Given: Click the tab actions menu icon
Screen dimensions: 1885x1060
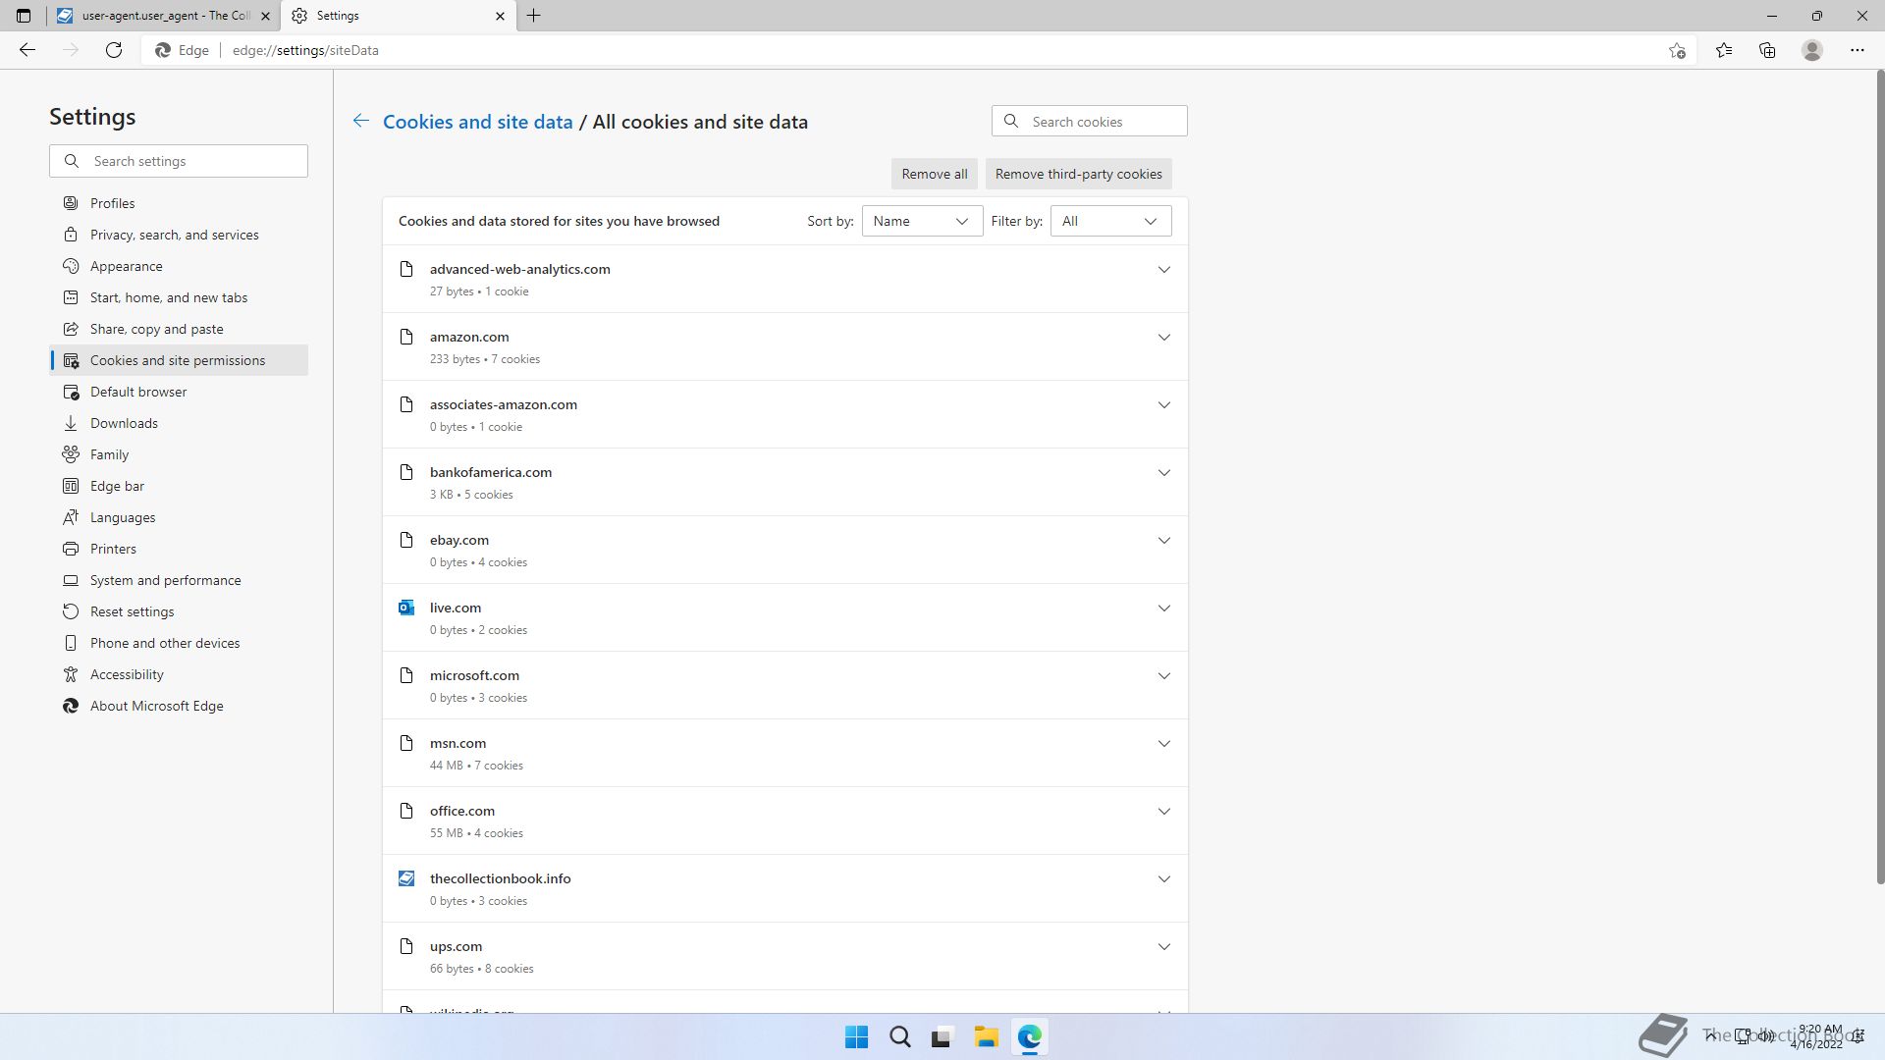Looking at the screenshot, I should [24, 16].
